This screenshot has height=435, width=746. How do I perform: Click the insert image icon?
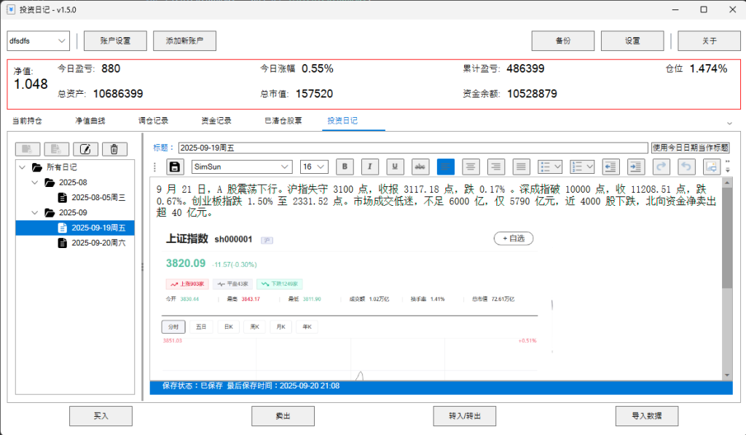click(x=711, y=167)
